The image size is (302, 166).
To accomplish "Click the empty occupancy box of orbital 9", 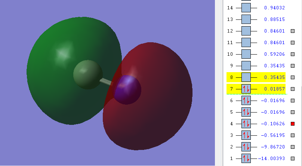I will click(x=246, y=66).
